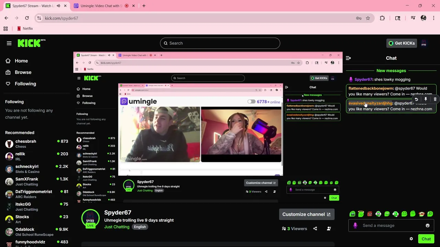Click evasivedensityzsrdjhhg username in chat
Viewport: 440px width, 247px height.
pyautogui.click(x=370, y=103)
